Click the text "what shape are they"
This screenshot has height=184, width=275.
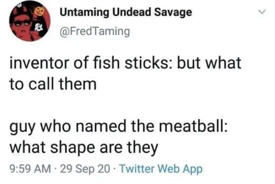[x=83, y=147]
